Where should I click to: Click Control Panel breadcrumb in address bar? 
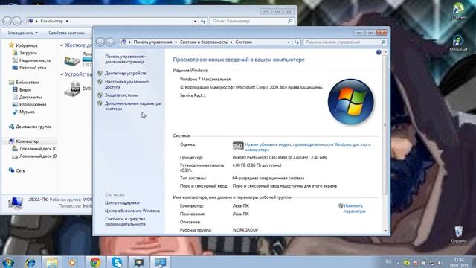coord(152,42)
